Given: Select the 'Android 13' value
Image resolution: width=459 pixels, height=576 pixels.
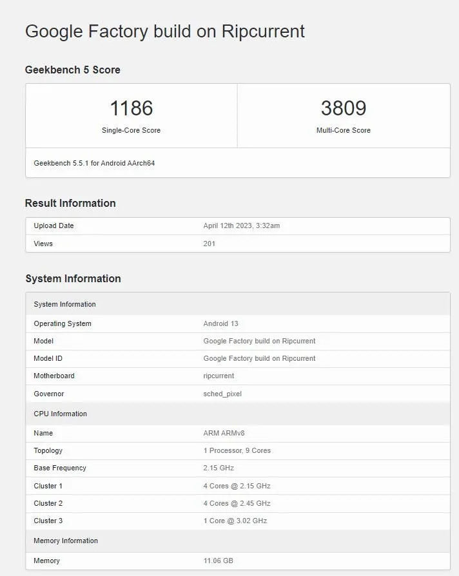Looking at the screenshot, I should point(221,323).
